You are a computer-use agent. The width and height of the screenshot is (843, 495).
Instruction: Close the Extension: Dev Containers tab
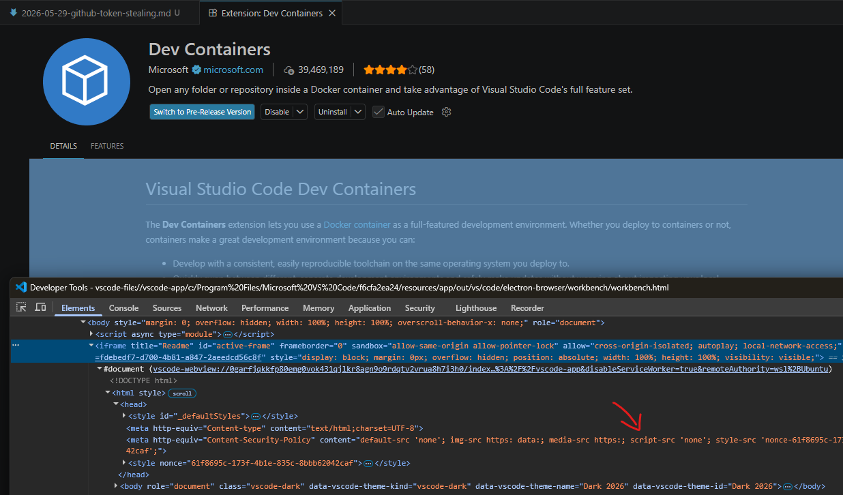pyautogui.click(x=332, y=13)
